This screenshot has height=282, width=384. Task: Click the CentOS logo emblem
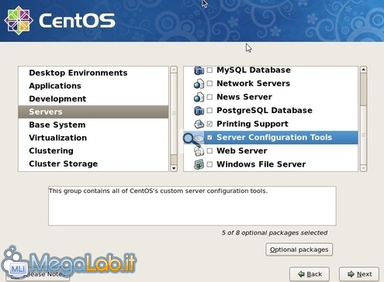[19, 20]
